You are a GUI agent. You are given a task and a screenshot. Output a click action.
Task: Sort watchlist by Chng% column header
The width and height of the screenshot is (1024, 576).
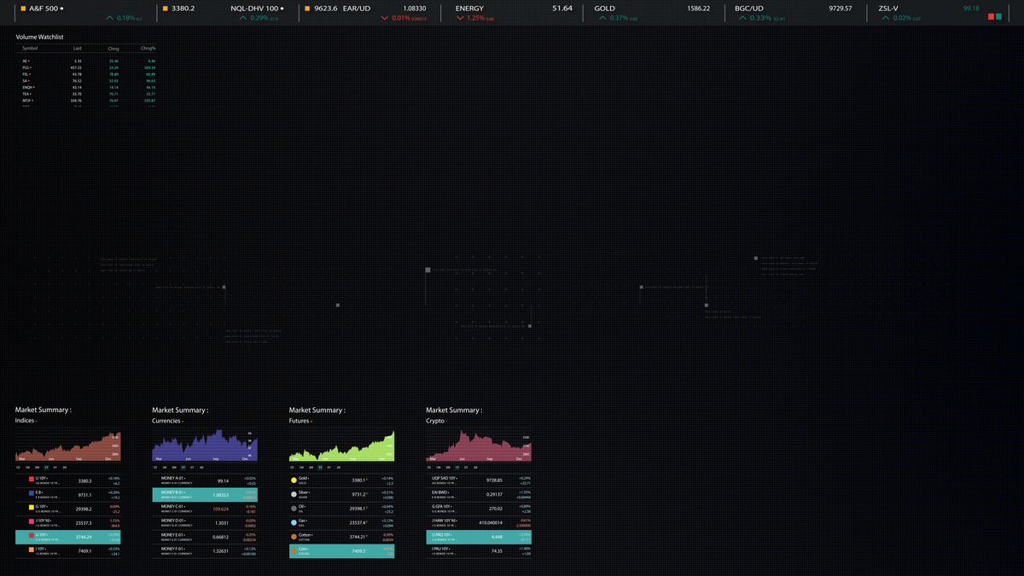point(149,49)
